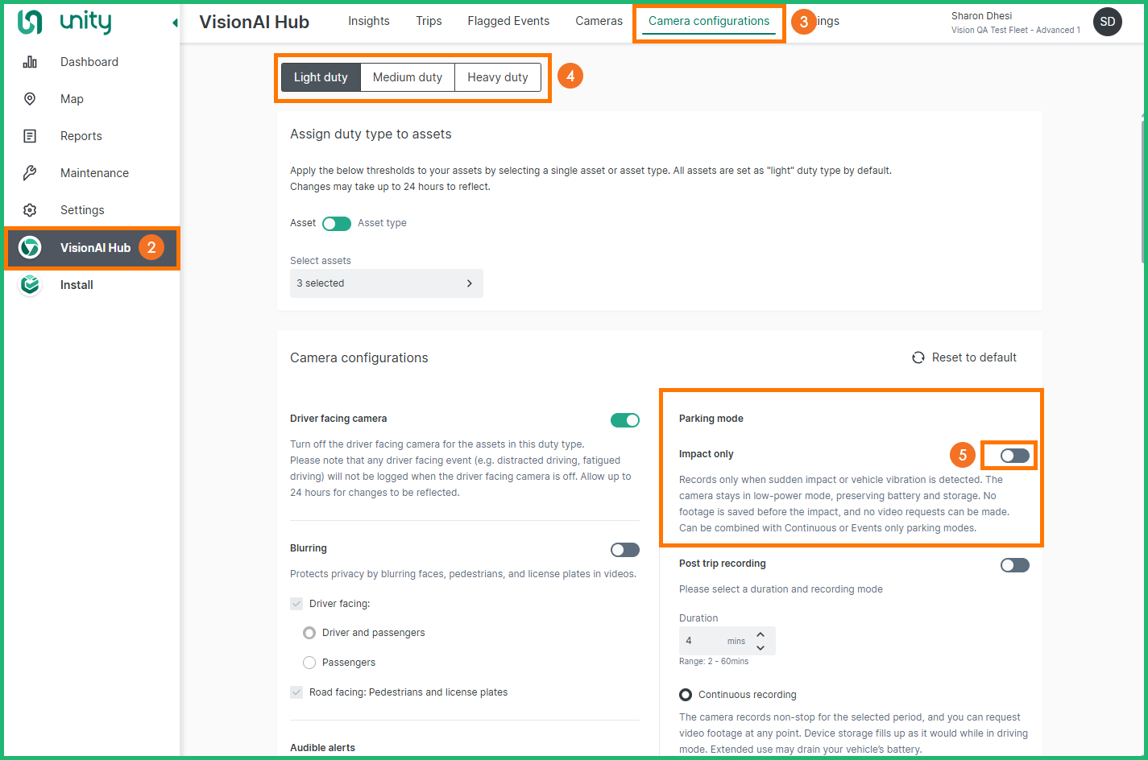Collapse the sidebar with arrow

point(175,23)
